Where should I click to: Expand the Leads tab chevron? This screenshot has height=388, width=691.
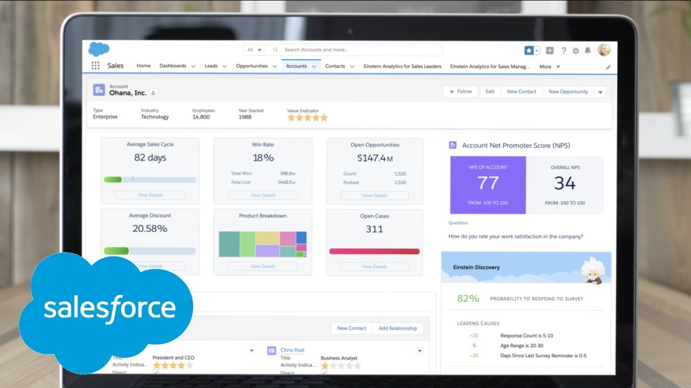pyautogui.click(x=225, y=66)
